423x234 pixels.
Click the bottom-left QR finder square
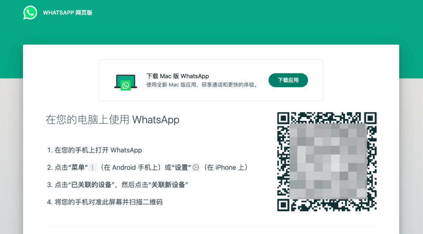click(x=283, y=205)
